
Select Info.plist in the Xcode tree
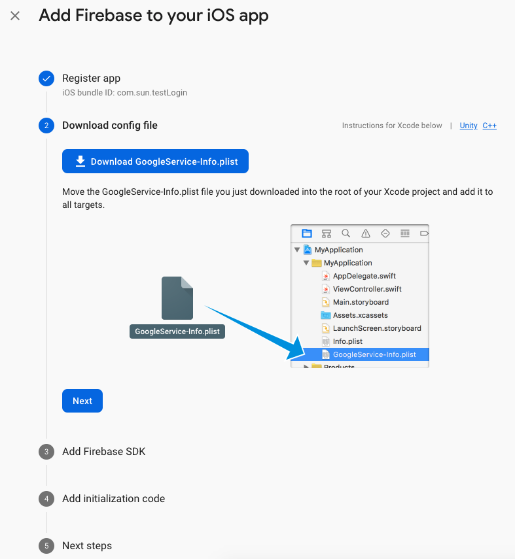pos(347,341)
